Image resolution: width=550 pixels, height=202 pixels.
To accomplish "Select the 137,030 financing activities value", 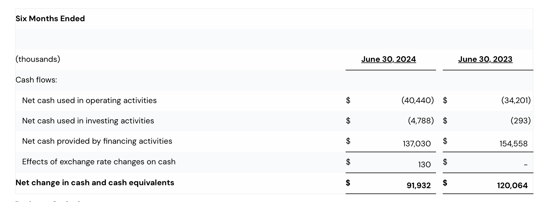I will 416,144.
